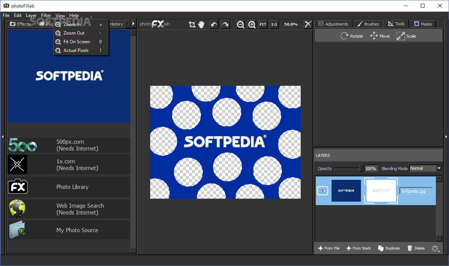The width and height of the screenshot is (449, 266).
Task: Click the photoFXlab logo in toolbar
Action: coord(155,24)
